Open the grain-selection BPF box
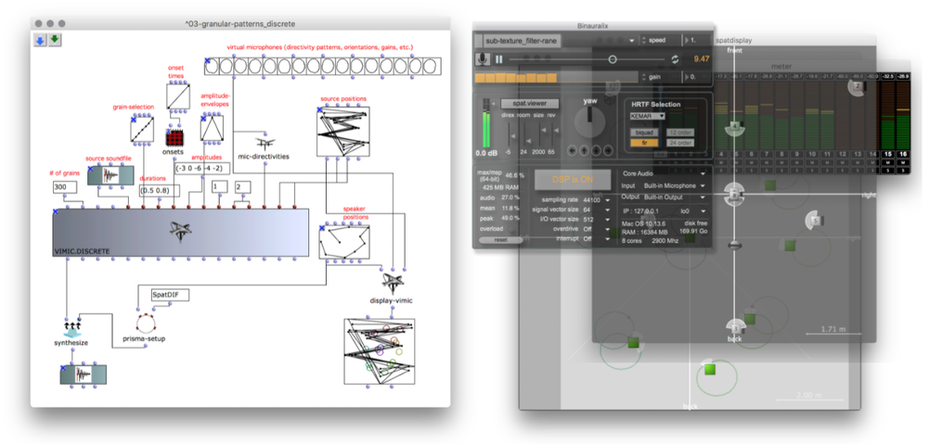The width and height of the screenshot is (942, 444). [142, 129]
